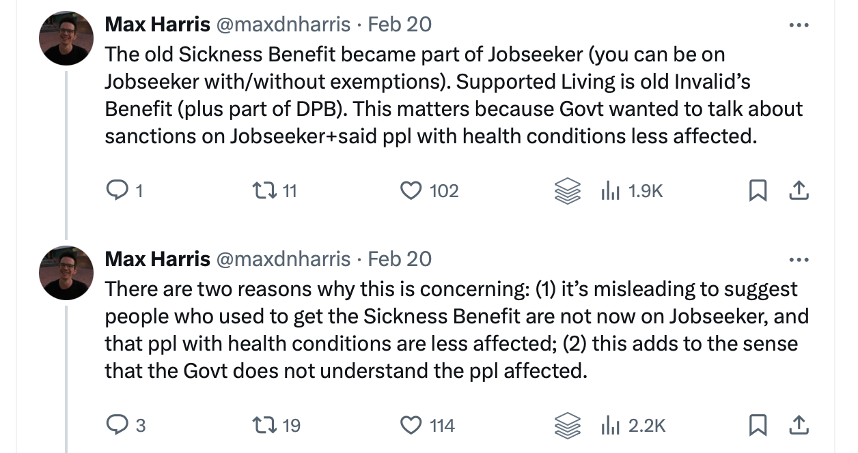Bookmark the first Max Harris tweet
The width and height of the screenshot is (858, 453).
756,192
